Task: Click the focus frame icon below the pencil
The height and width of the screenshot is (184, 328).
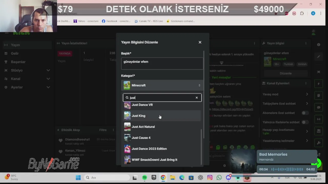Action: (319, 72)
